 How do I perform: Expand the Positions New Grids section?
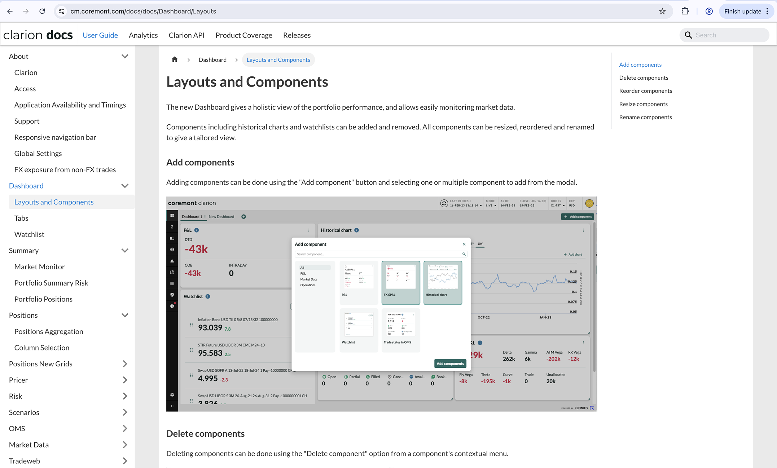point(125,364)
